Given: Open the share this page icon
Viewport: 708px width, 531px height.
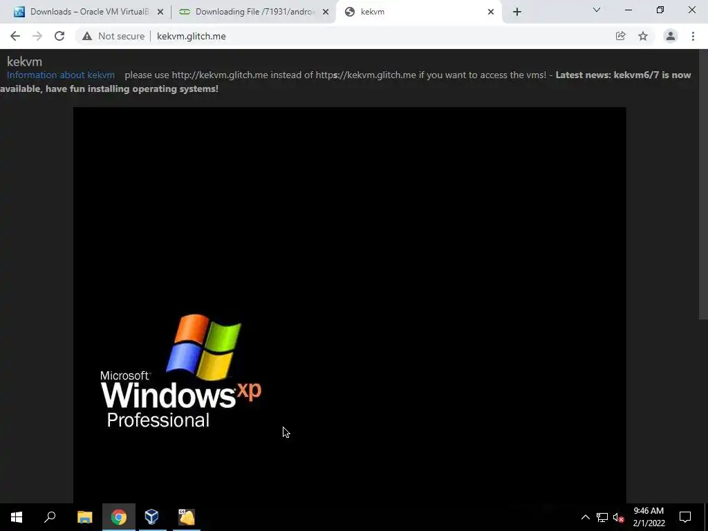Looking at the screenshot, I should (621, 36).
